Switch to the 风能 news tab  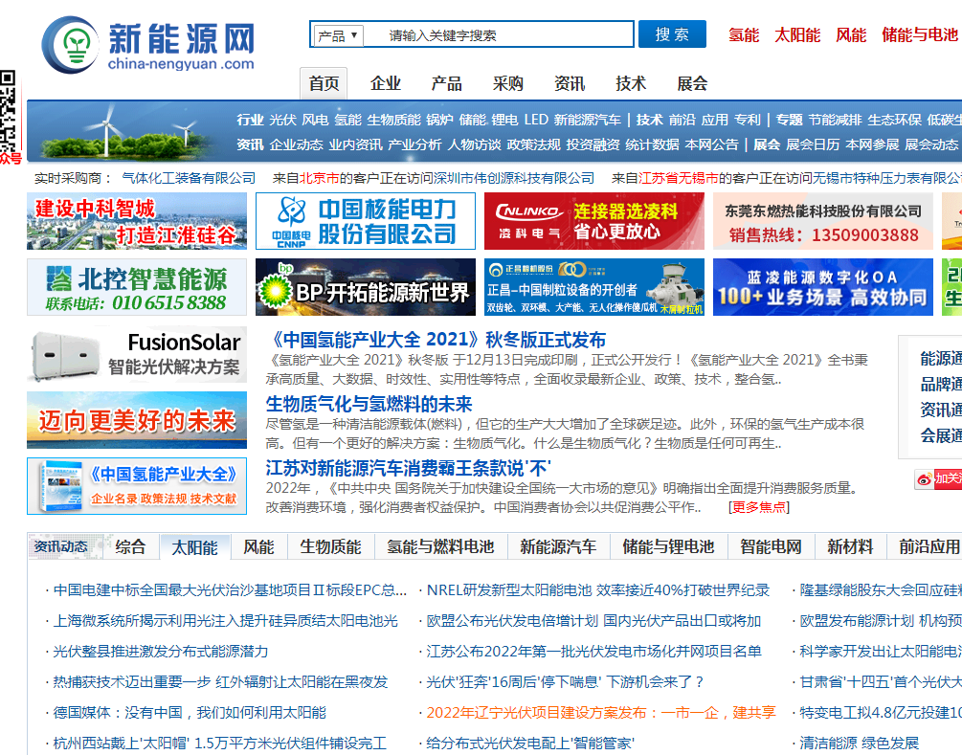pos(258,546)
